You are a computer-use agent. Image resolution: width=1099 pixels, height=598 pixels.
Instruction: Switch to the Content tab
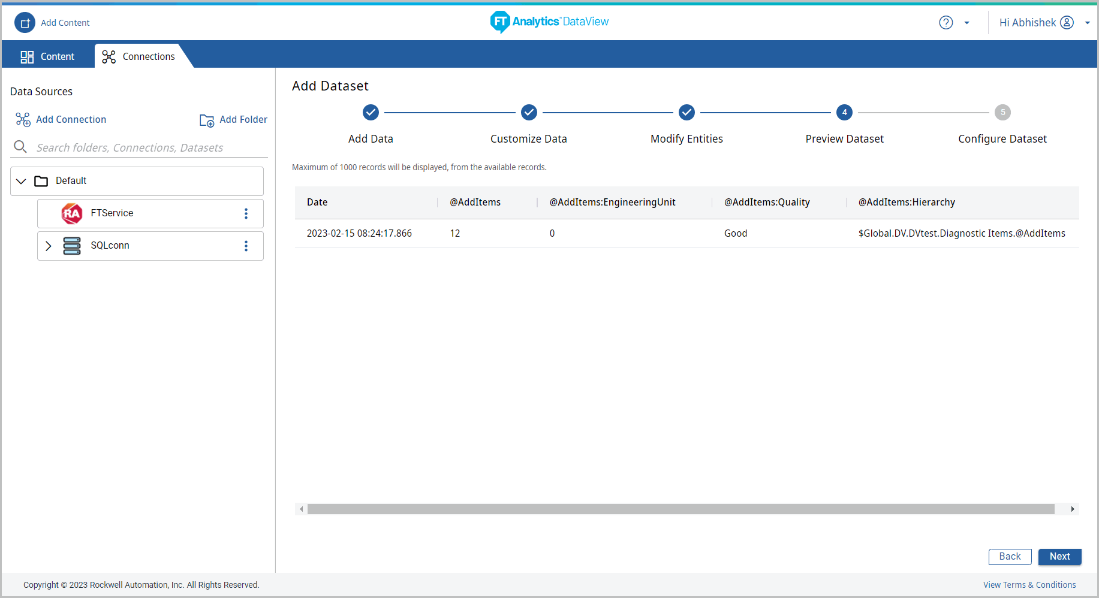click(48, 56)
